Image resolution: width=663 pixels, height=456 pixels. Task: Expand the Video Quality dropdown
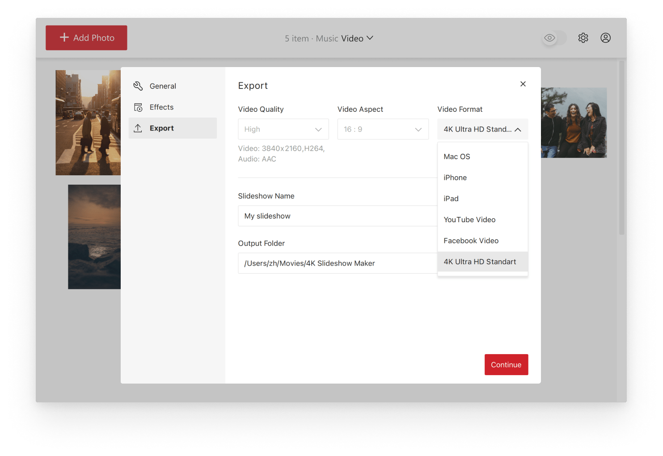pyautogui.click(x=283, y=129)
